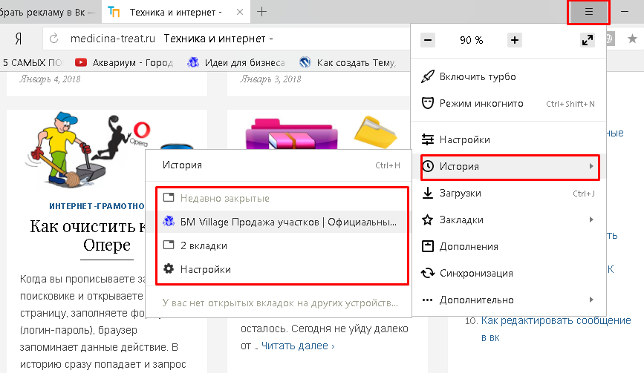
Task: Minimize the browser window
Action: [x=625, y=12]
